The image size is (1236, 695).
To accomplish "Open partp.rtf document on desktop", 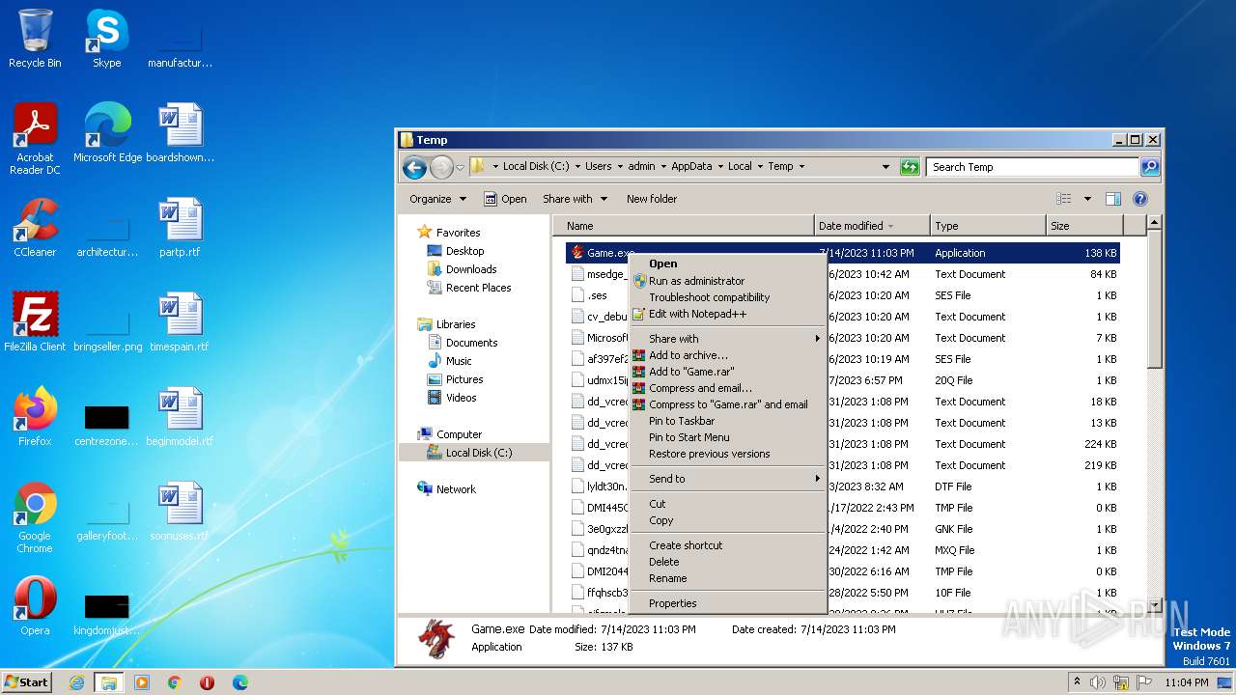I will [181, 228].
